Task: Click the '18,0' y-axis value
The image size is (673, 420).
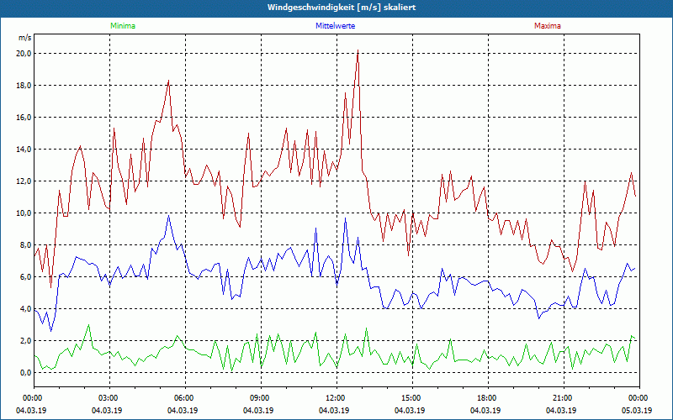Action: (24, 86)
